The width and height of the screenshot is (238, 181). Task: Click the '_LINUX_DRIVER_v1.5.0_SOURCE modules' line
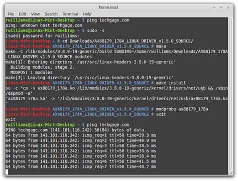[49, 57]
